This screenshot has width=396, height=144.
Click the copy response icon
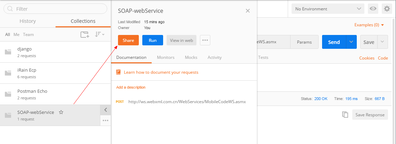[x=345, y=115]
